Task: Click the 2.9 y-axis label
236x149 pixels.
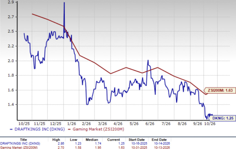Action: click(11, 2)
